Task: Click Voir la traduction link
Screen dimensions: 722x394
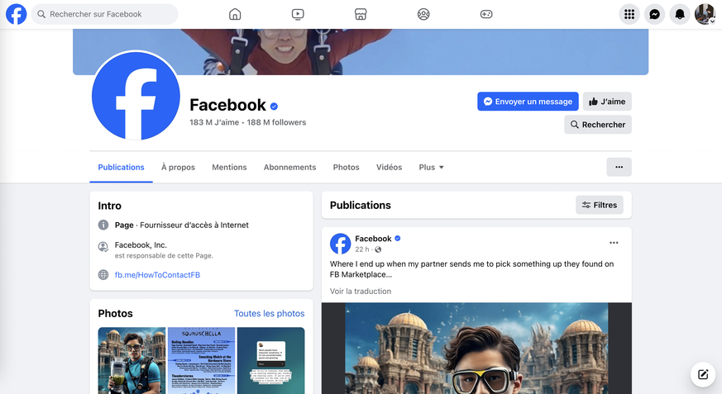Action: click(361, 291)
